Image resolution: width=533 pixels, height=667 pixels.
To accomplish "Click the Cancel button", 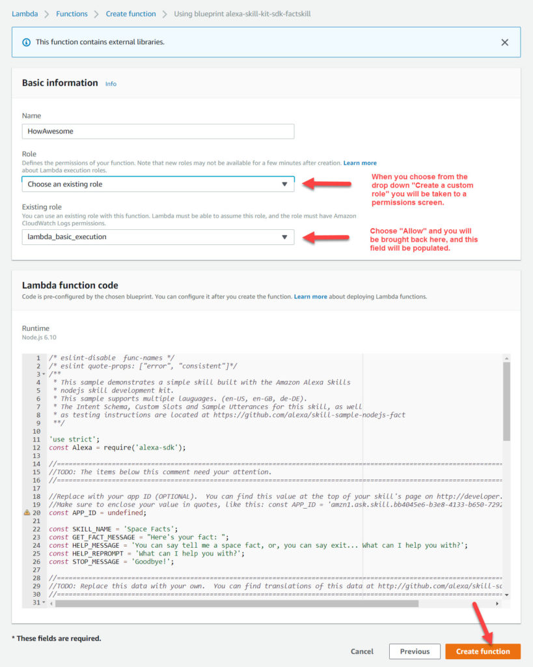I will [x=362, y=651].
